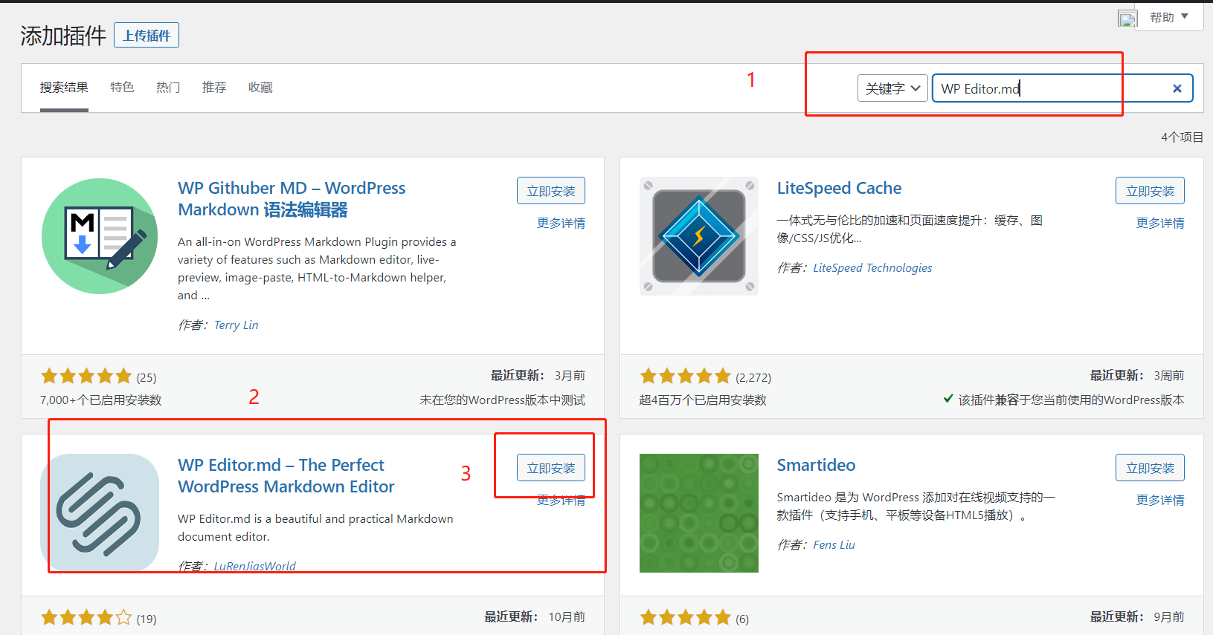Click the LiteSpeed Cache plugin icon
This screenshot has height=635, width=1213.
pos(698,236)
